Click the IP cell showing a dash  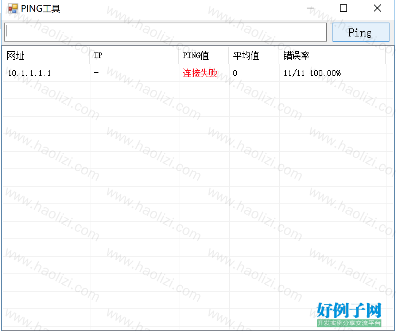(x=96, y=73)
